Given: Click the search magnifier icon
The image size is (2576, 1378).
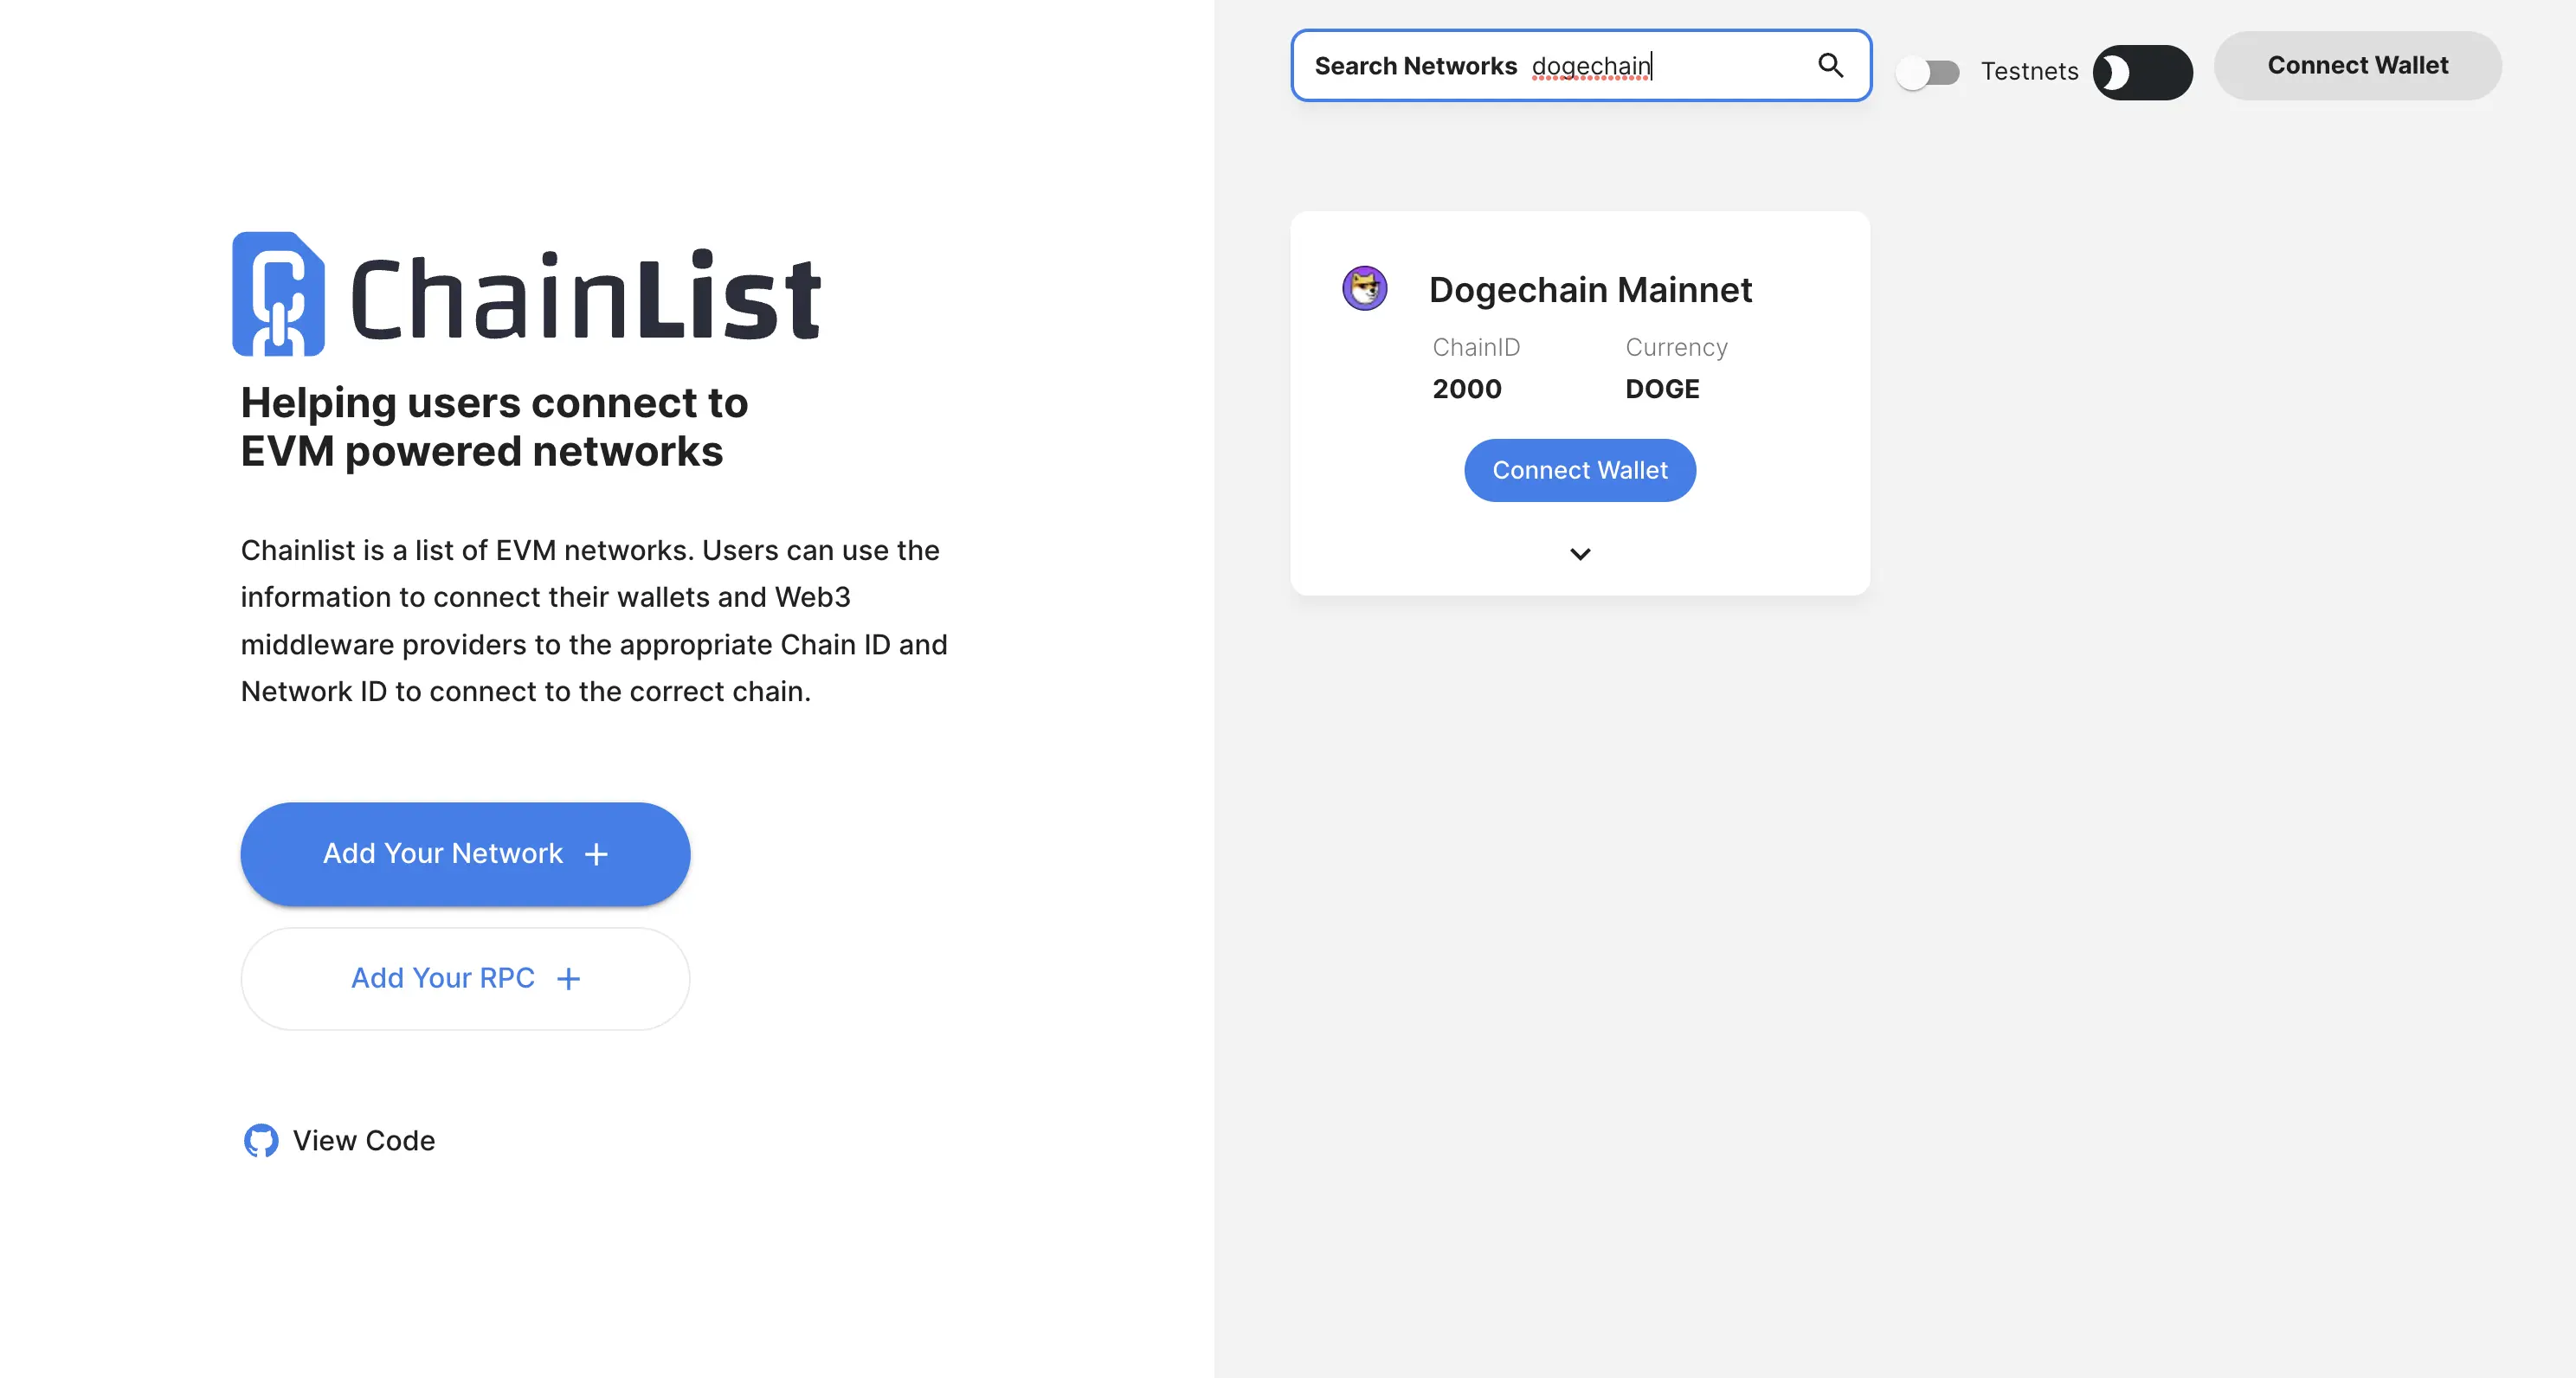Looking at the screenshot, I should pos(1832,65).
